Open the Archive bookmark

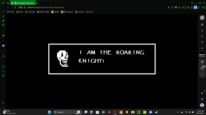click(x=79, y=12)
